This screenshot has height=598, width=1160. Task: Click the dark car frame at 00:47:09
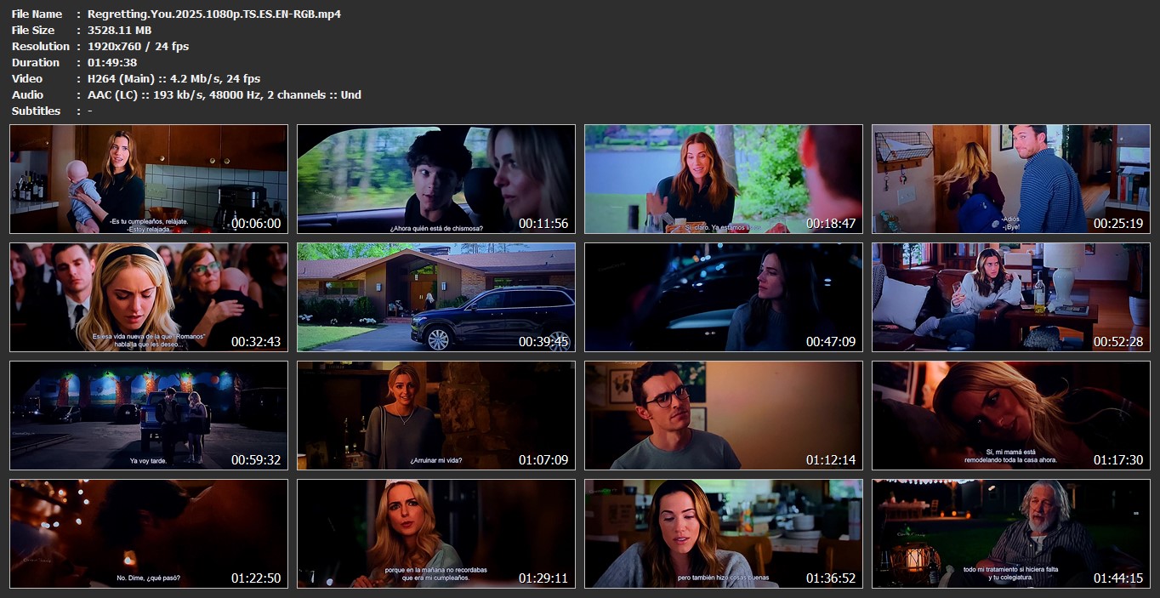724,298
